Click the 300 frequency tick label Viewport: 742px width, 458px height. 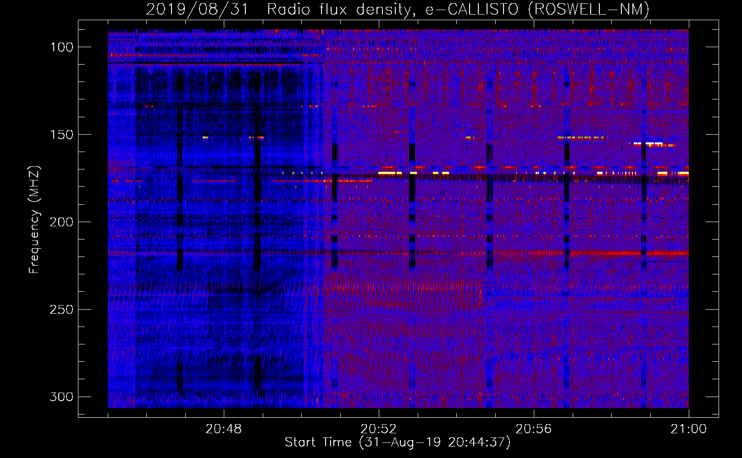[61, 397]
